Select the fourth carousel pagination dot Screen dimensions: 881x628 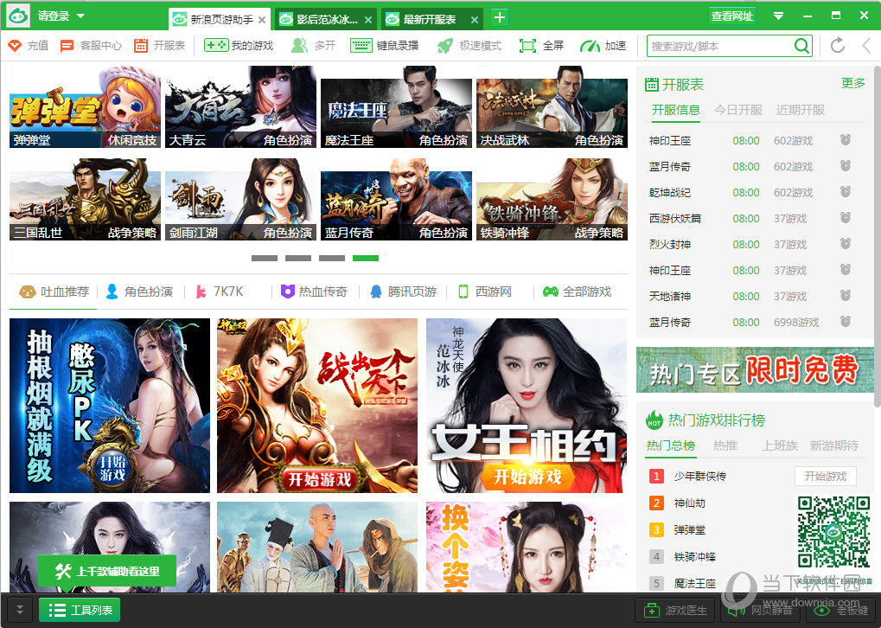coord(365,258)
